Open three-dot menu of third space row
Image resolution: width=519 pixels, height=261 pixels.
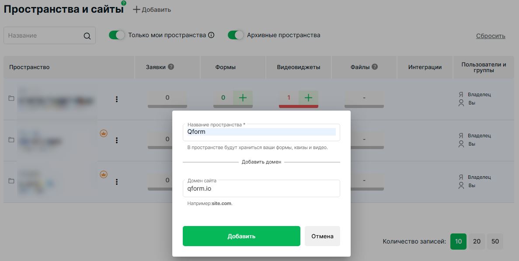coord(117,181)
